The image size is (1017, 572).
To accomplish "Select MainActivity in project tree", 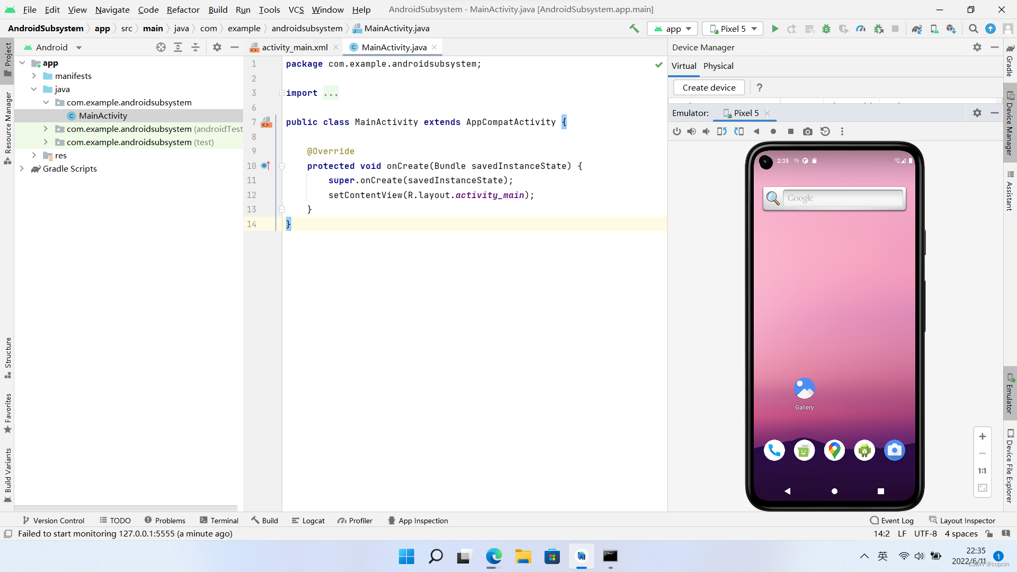I will pos(103,116).
